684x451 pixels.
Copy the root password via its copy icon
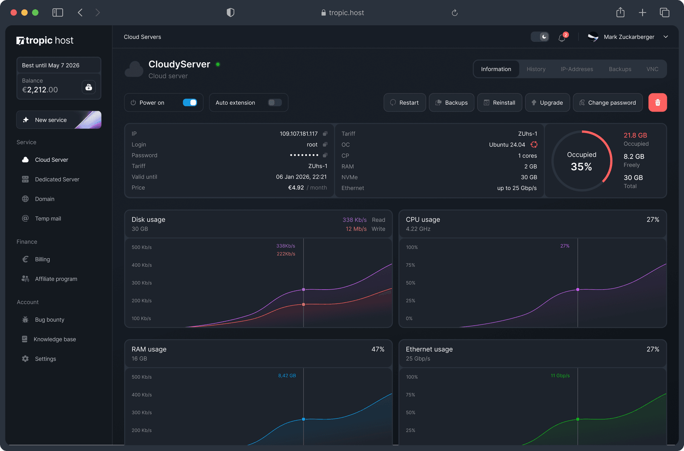[x=325, y=155]
